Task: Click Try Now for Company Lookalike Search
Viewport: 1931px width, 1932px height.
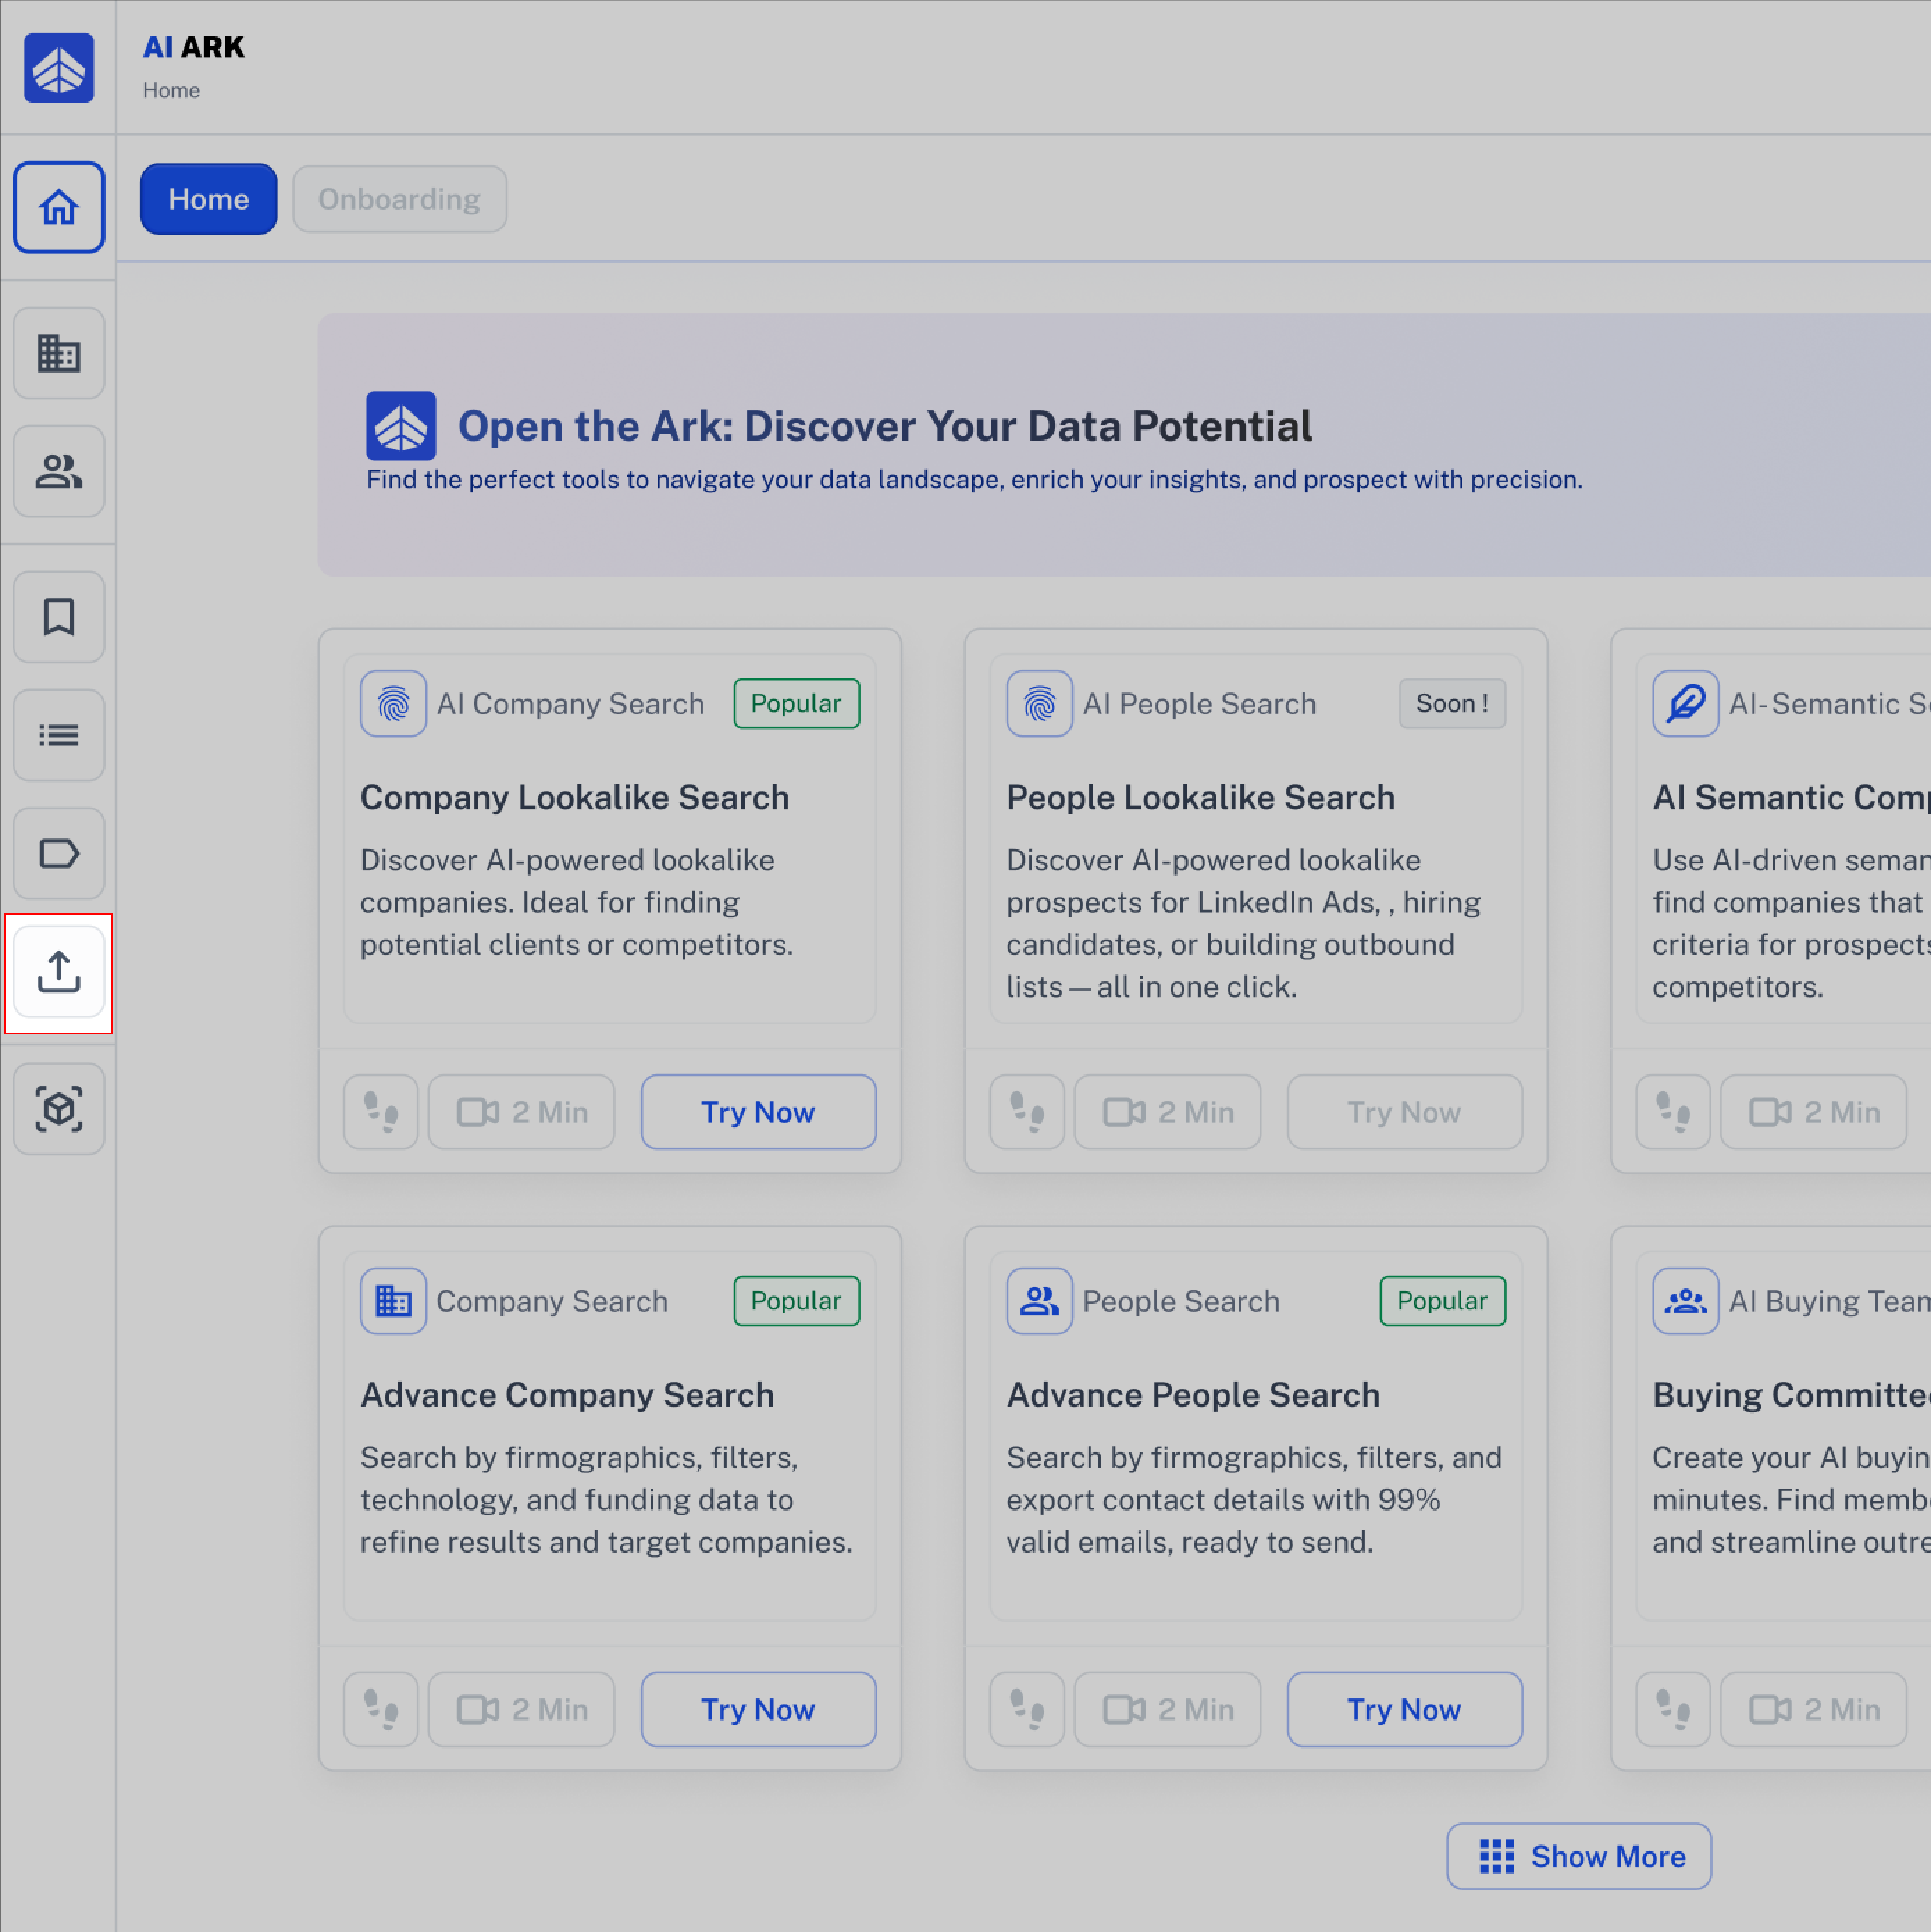Action: click(x=759, y=1112)
